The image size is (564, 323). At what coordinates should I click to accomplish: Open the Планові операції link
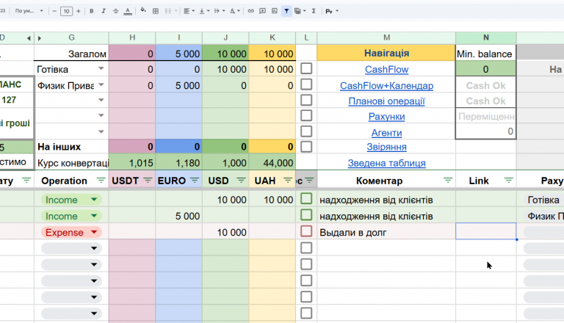pos(387,101)
